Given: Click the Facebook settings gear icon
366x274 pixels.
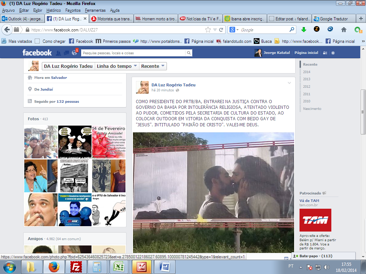Looking at the screenshot, I should [x=333, y=53].
